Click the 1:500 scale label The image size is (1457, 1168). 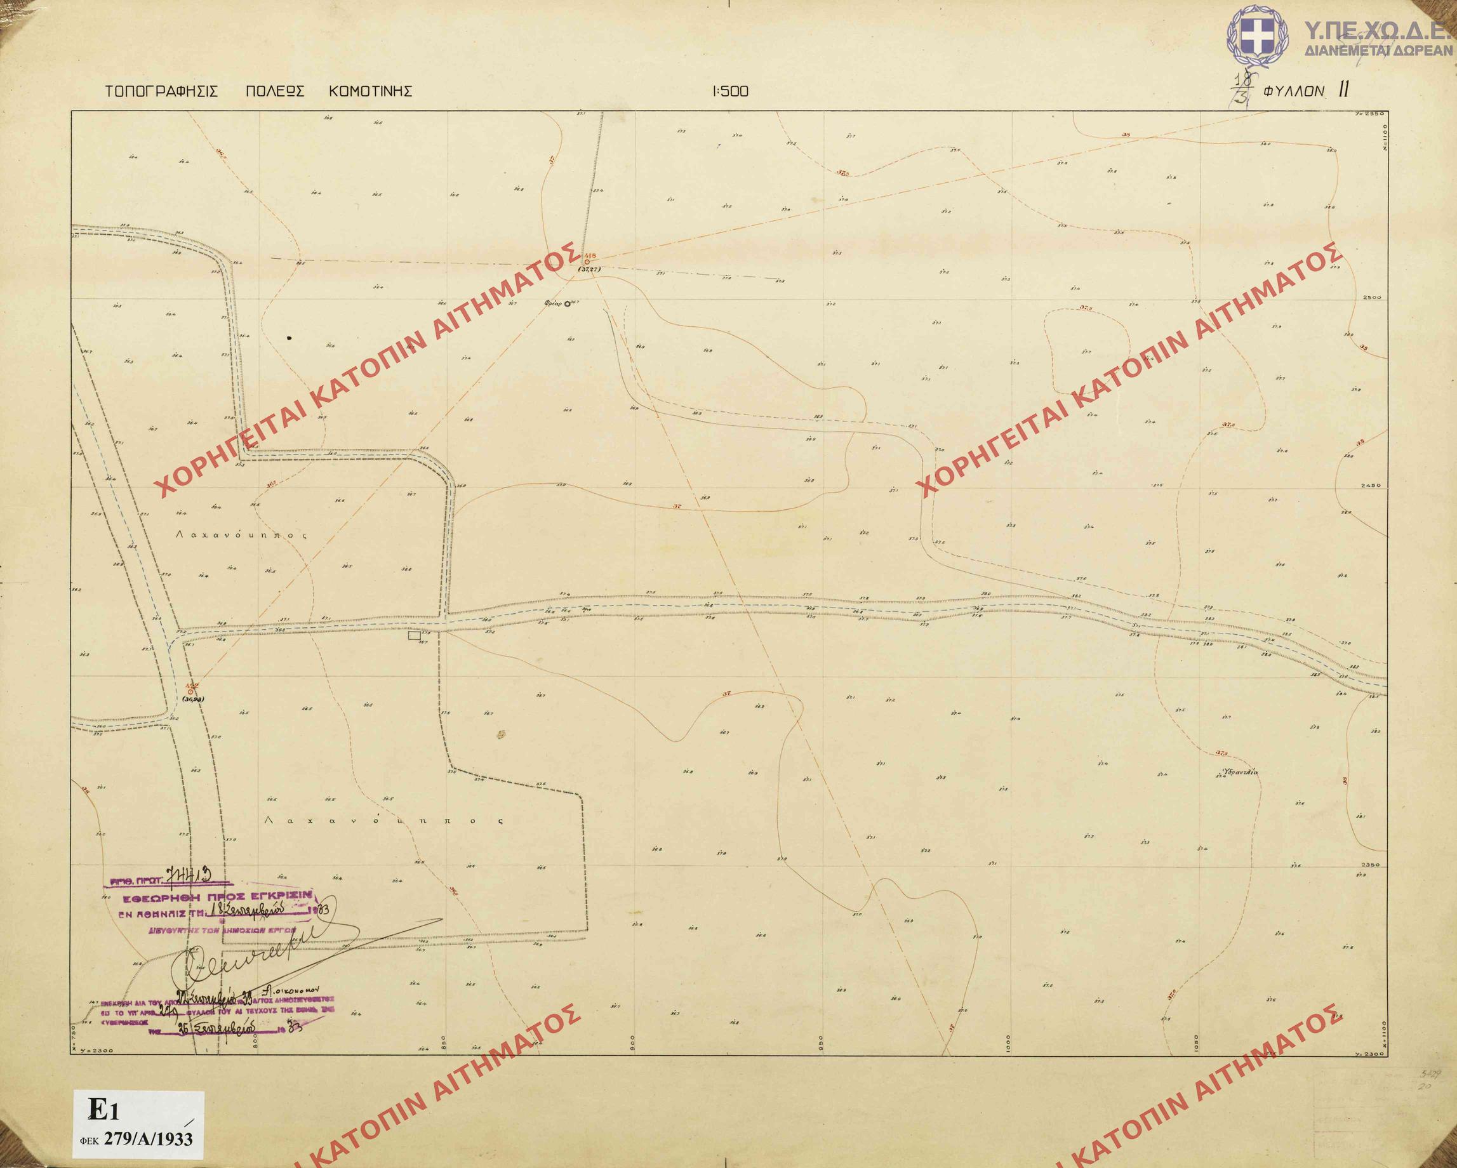(x=731, y=92)
